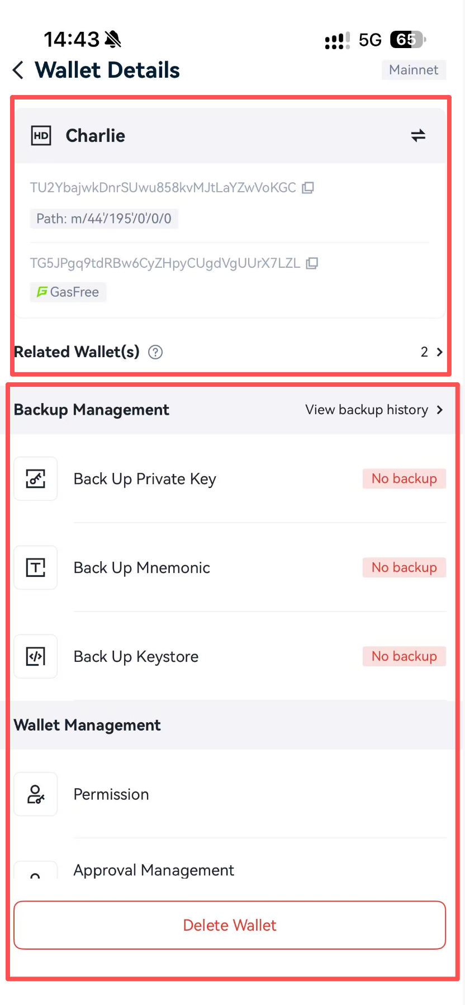The image size is (465, 1005).
Task: Copy the TU2Ybajwk wallet address
Action: [308, 188]
